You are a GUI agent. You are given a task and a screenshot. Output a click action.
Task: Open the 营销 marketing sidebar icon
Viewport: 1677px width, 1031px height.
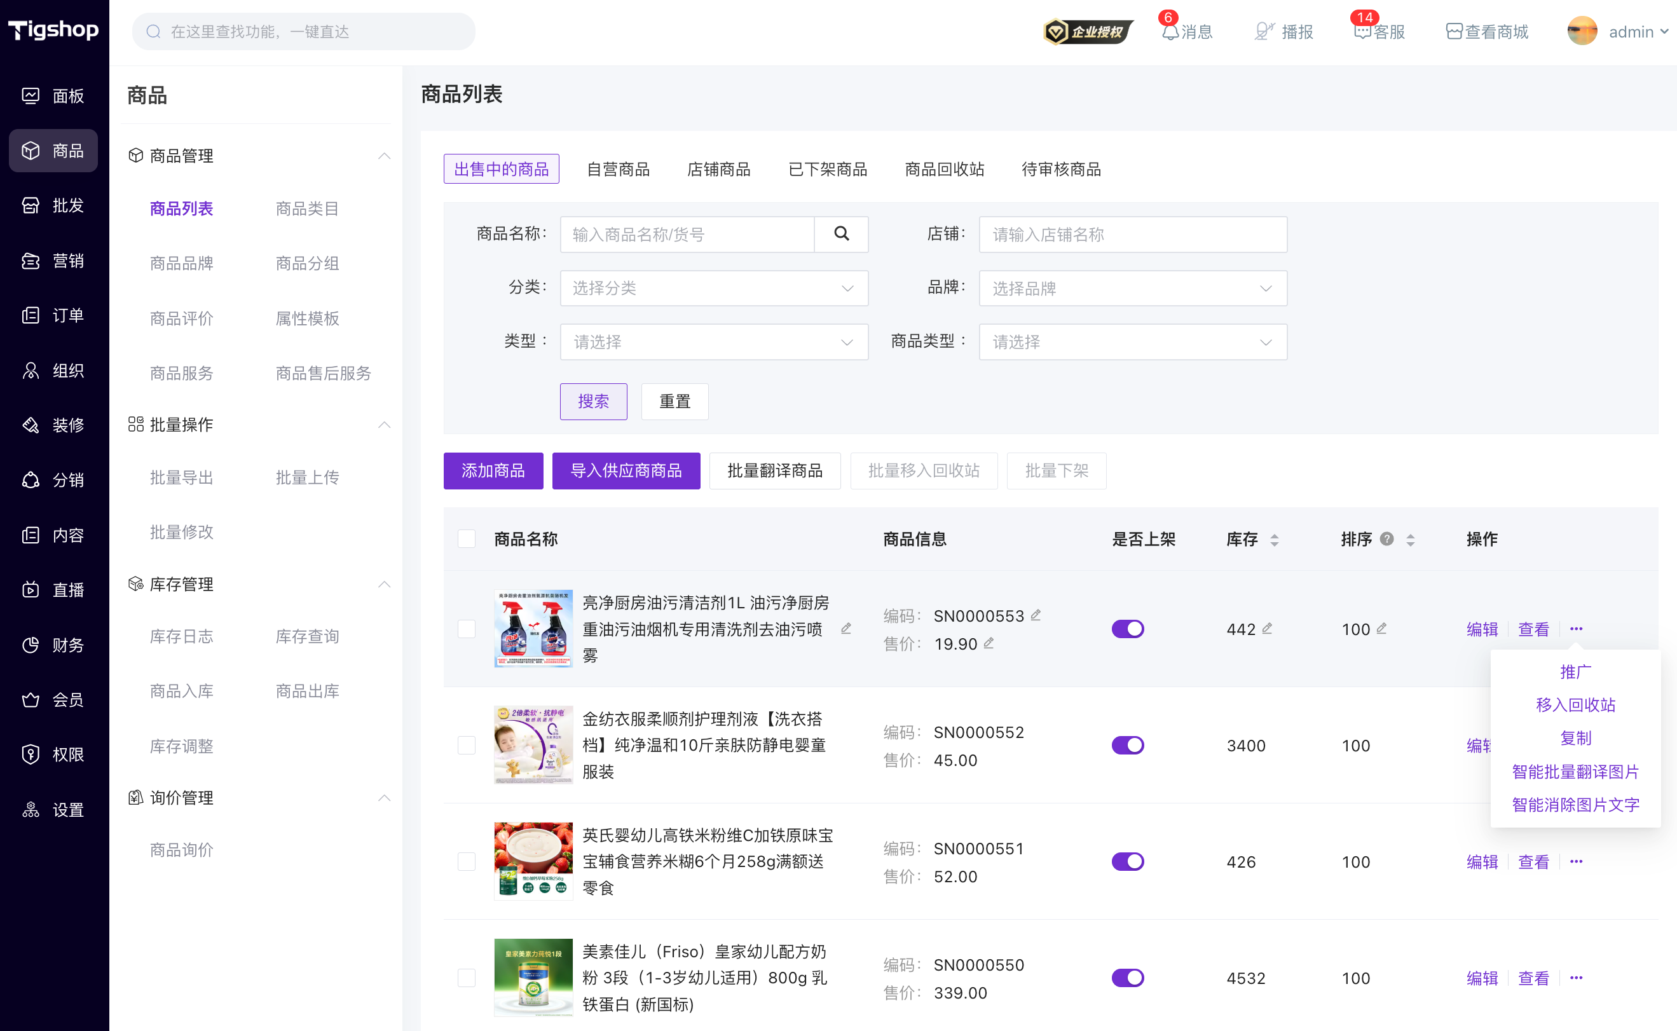31,261
